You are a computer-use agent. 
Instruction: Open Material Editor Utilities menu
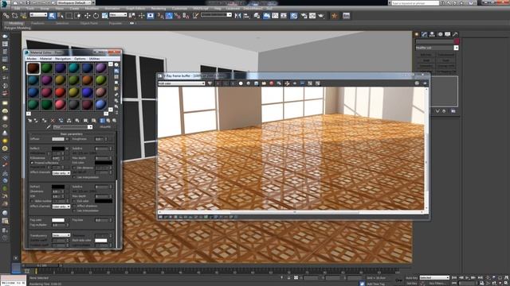[94, 59]
